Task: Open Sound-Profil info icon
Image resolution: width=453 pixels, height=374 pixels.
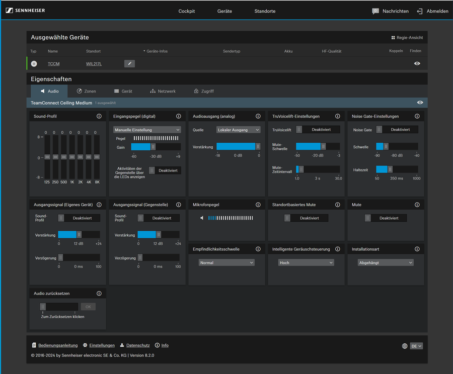Action: click(x=99, y=116)
